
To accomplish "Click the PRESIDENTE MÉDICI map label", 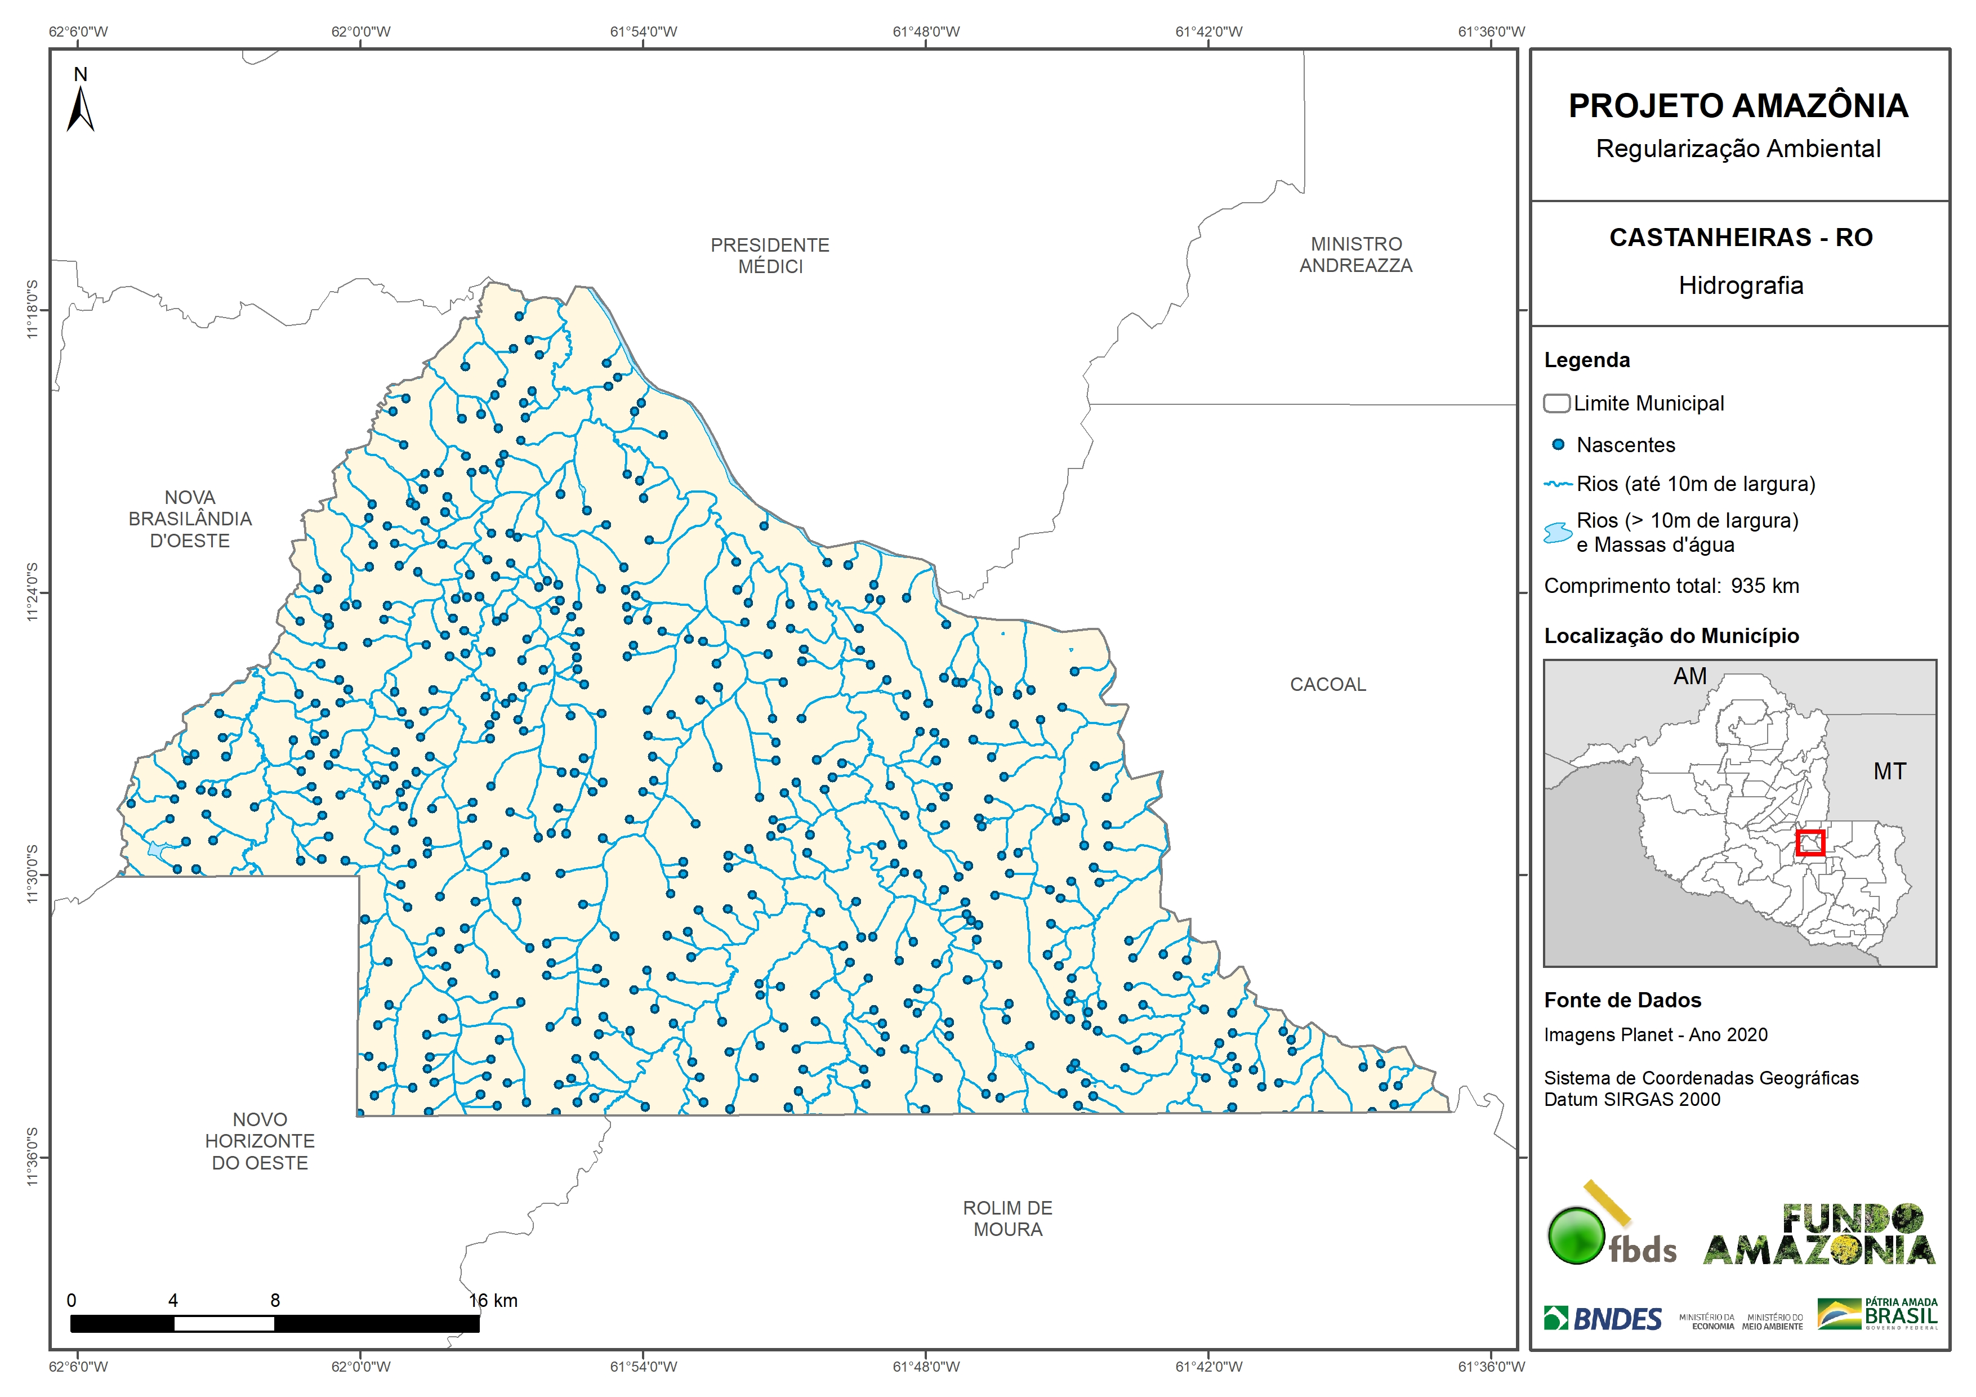I will 769,256.
